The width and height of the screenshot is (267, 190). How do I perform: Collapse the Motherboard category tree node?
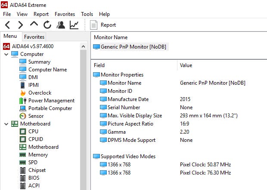point(6,124)
